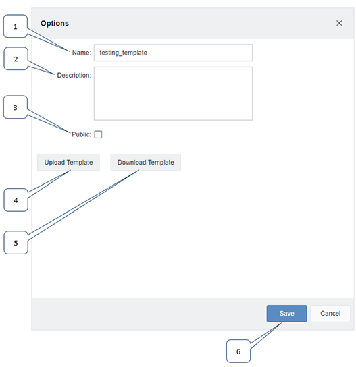Click empty dialog area below Download Template
The width and height of the screenshot is (356, 367).
pos(193,234)
